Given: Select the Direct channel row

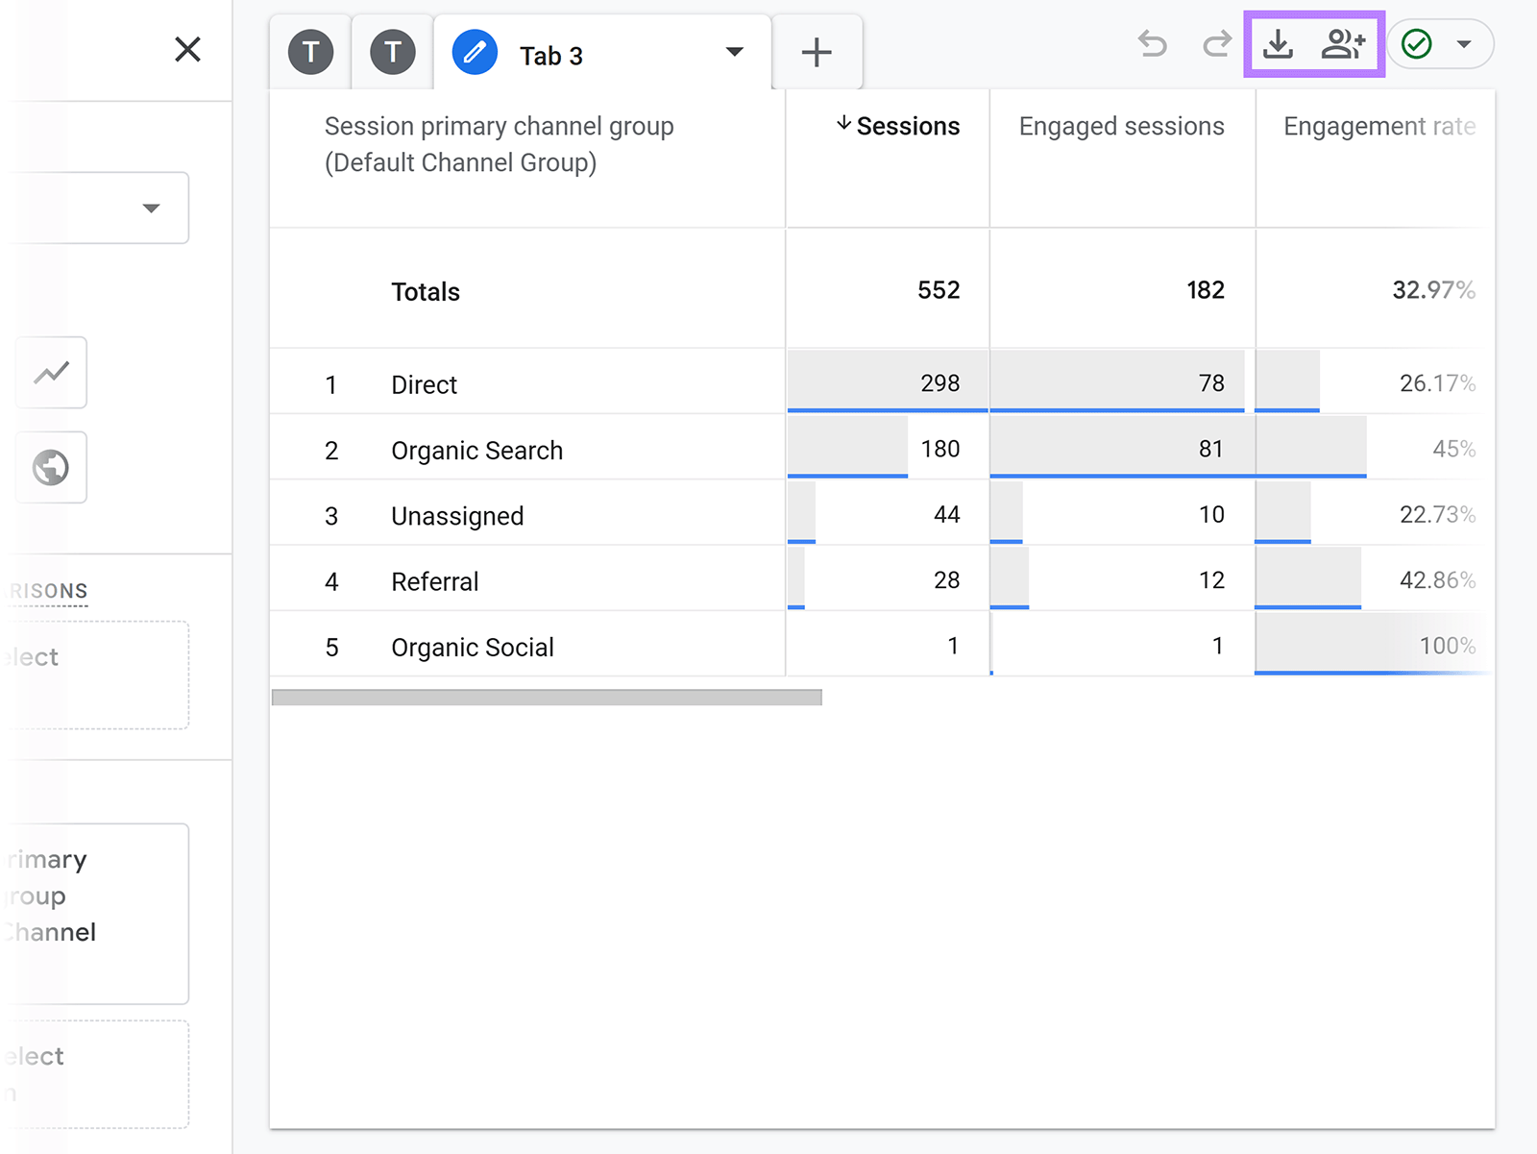Looking at the screenshot, I should coord(424,383).
